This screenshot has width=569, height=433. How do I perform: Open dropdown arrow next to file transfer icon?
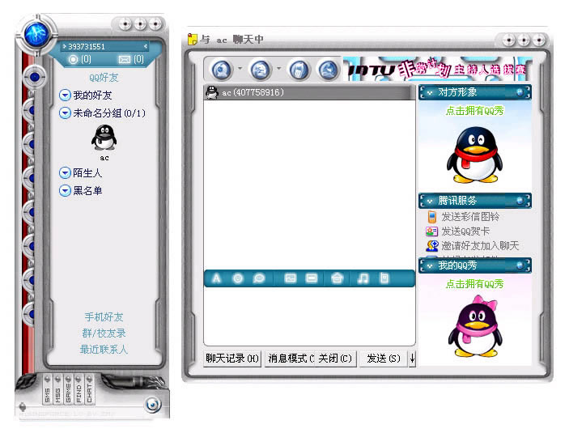point(278,68)
